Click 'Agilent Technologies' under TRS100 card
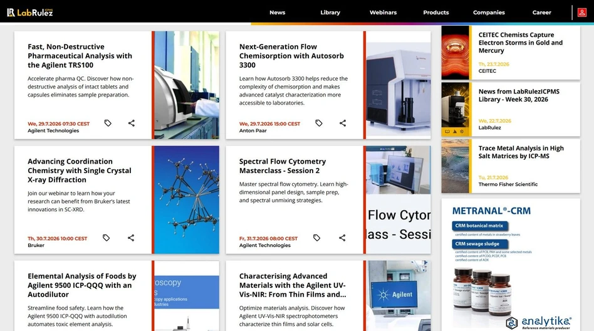594x331 pixels. pyautogui.click(x=53, y=130)
